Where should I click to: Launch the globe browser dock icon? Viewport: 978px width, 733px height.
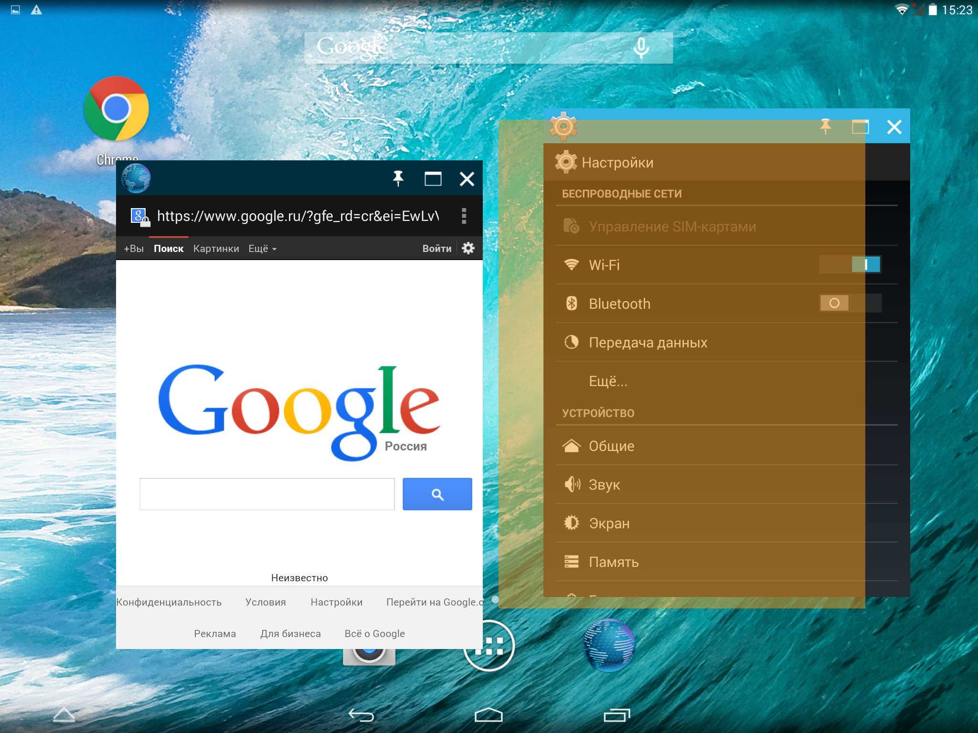609,645
